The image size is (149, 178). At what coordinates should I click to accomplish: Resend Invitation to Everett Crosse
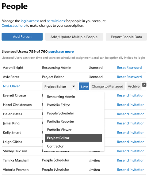pyautogui.click(x=131, y=95)
